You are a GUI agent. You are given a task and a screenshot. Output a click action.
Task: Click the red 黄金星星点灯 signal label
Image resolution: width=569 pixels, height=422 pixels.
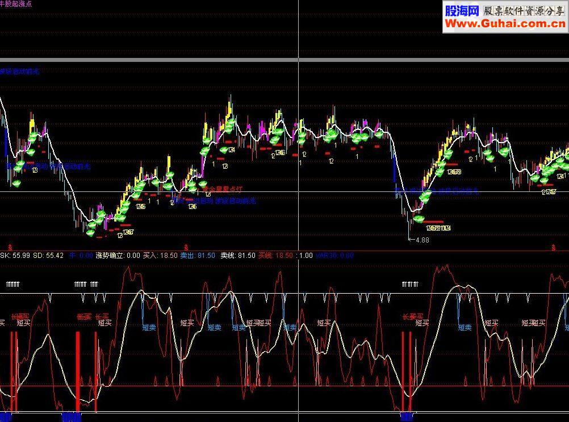click(x=223, y=189)
